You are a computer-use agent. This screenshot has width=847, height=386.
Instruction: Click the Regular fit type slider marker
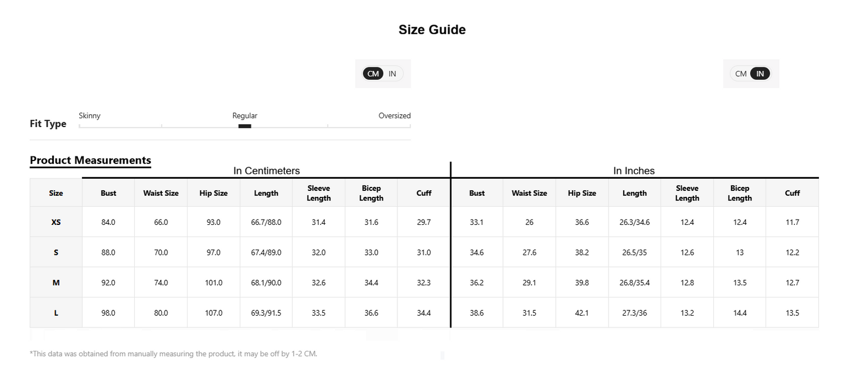pos(245,126)
